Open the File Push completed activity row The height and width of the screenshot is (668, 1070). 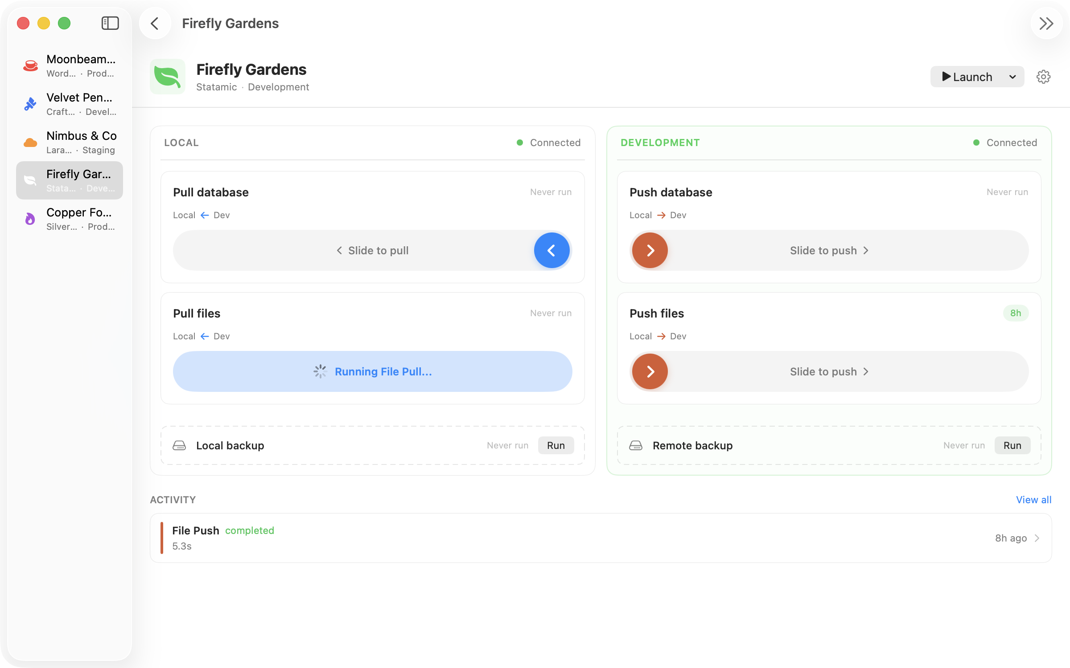pyautogui.click(x=601, y=538)
